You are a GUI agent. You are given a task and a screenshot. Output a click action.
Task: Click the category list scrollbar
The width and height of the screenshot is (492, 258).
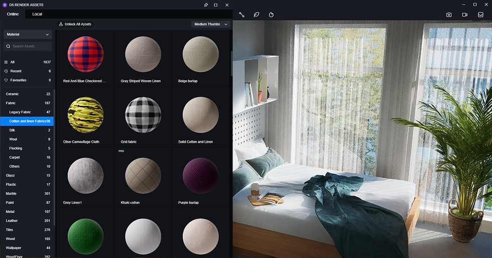click(55, 157)
